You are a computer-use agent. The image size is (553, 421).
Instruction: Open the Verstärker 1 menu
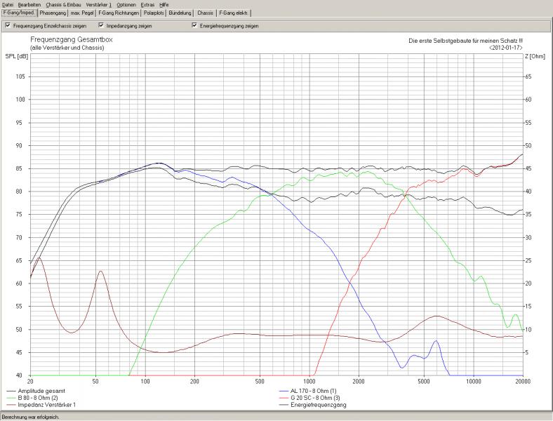pos(99,4)
